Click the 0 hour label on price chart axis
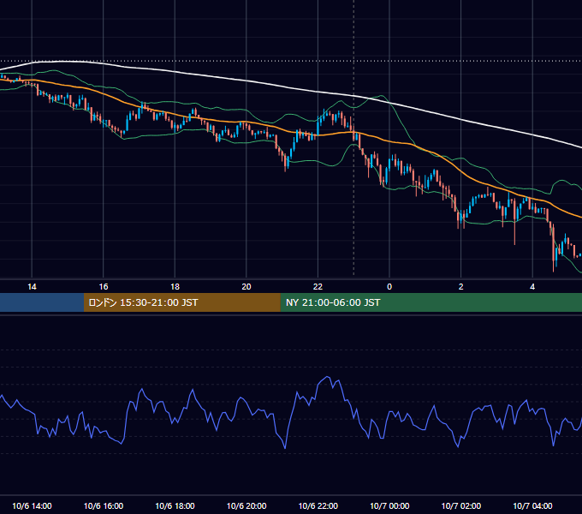The height and width of the screenshot is (514, 582). click(x=389, y=287)
